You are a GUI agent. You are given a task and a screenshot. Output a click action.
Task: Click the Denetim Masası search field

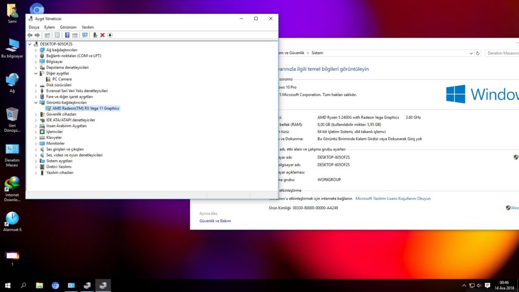502,53
